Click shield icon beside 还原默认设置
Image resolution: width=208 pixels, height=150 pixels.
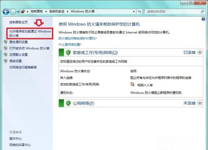(x=6, y=54)
